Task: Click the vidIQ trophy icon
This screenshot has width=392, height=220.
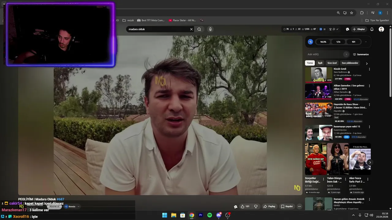Action: (x=330, y=29)
